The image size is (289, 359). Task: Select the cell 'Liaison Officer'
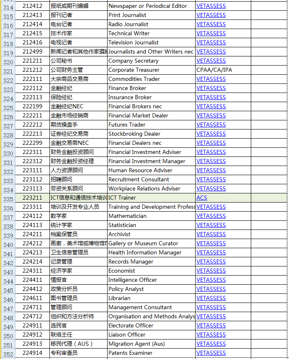tap(151, 335)
